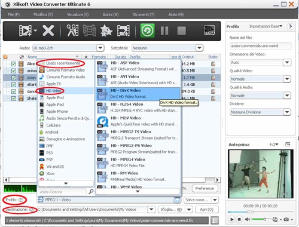Click Nome del file input field
This screenshot has width=299, height=227.
click(260, 46)
